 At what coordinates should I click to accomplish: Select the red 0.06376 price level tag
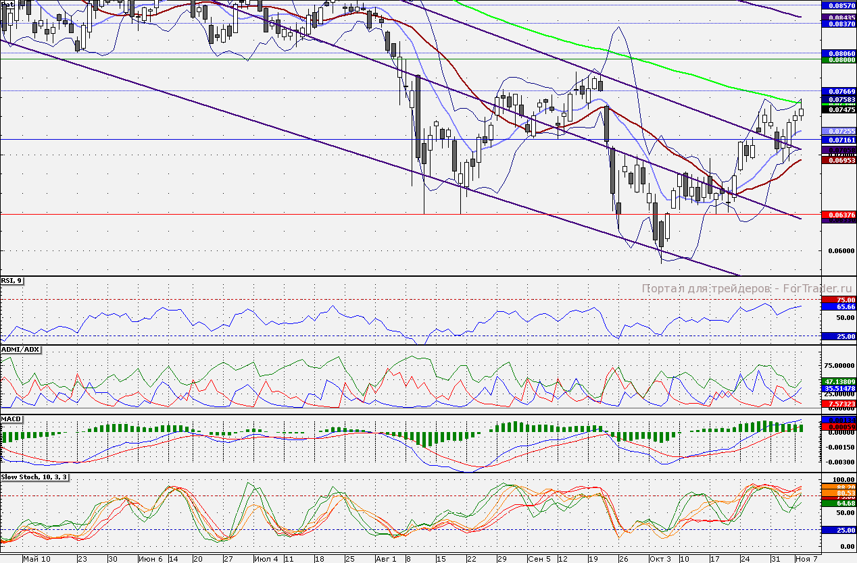[839, 214]
